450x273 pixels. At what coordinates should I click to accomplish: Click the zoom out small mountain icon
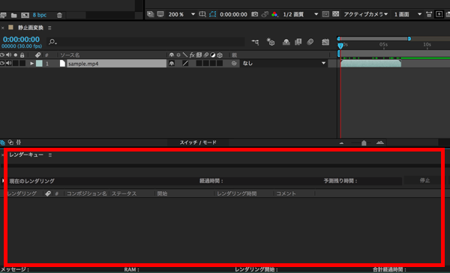pos(341,142)
